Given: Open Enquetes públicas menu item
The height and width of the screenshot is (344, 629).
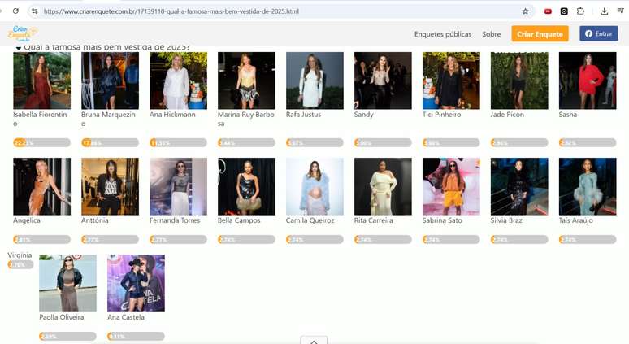Looking at the screenshot, I should [442, 34].
